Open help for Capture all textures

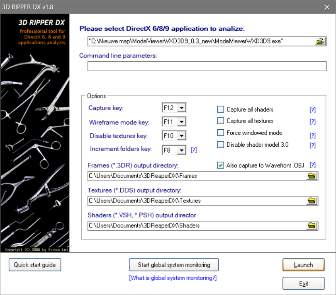point(313,121)
